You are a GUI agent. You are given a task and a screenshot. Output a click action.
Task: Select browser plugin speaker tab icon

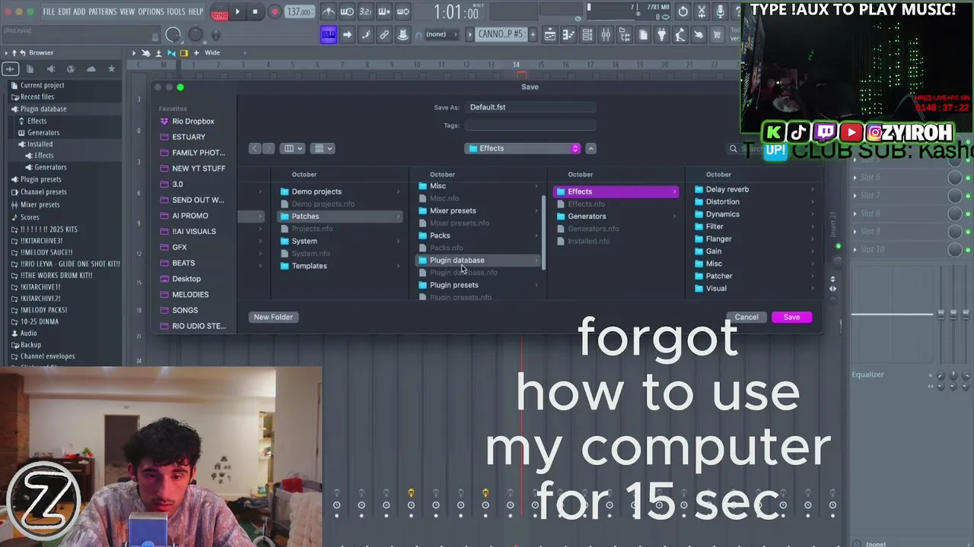pos(51,68)
